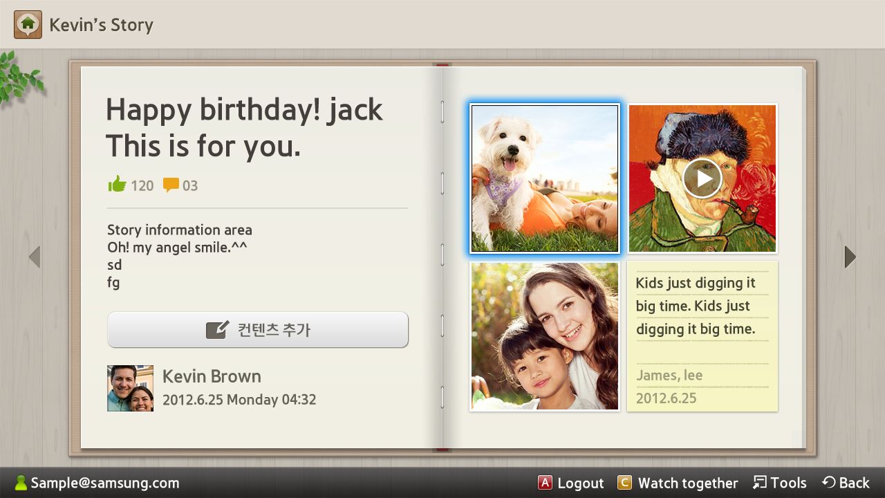
Task: Go to previous page with left arrow
Action: (35, 257)
